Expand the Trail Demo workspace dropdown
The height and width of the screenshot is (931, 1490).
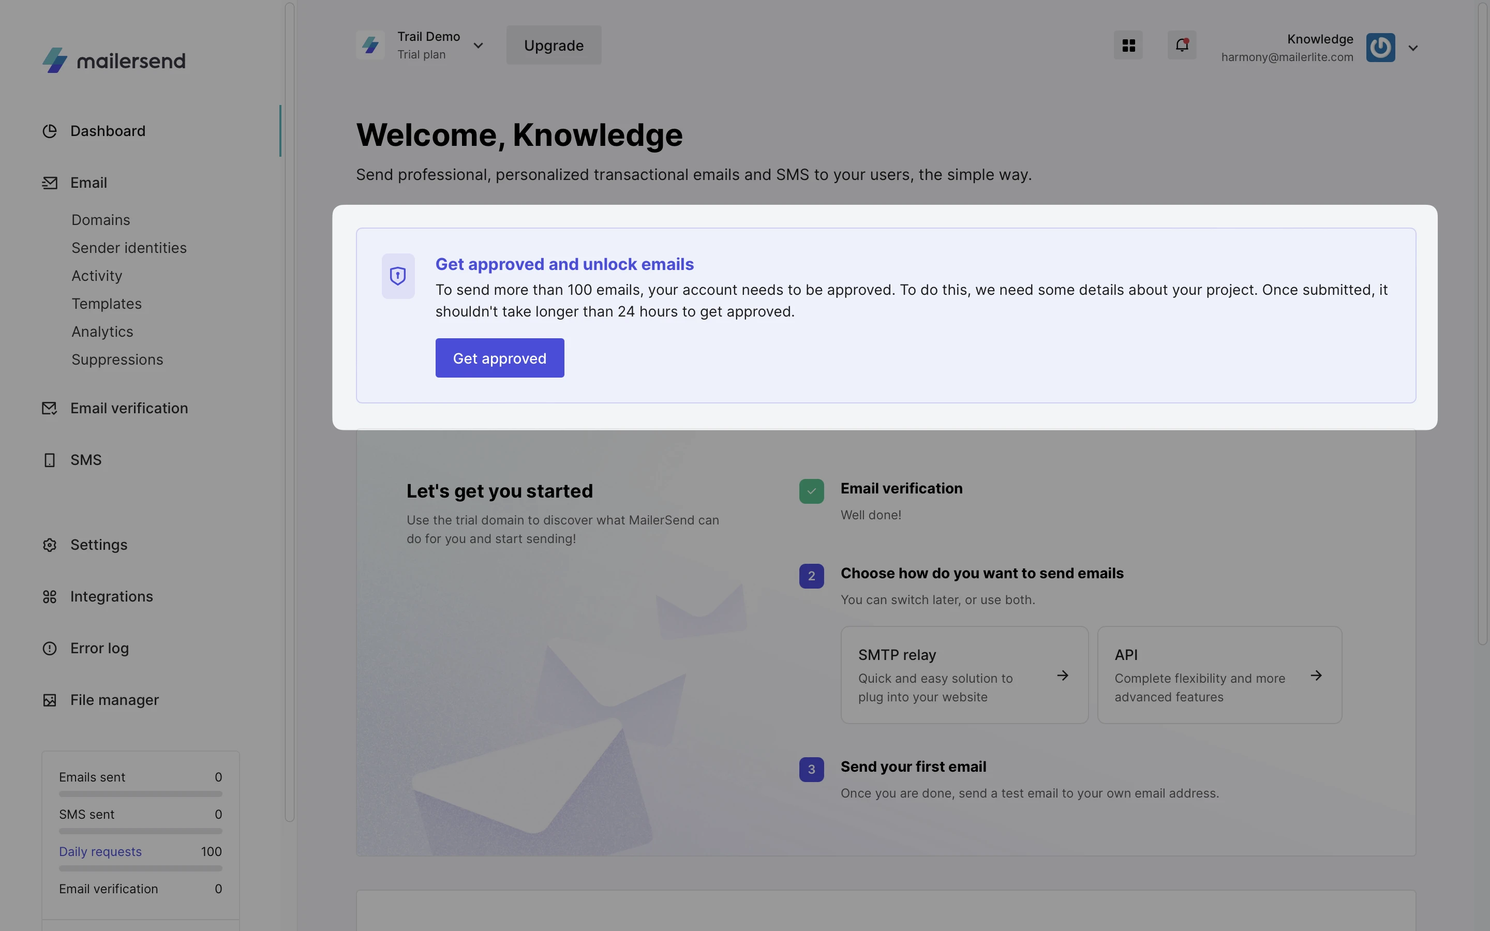click(478, 46)
